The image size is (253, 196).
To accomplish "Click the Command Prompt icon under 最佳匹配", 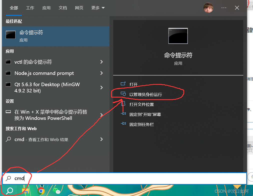I will (10, 34).
